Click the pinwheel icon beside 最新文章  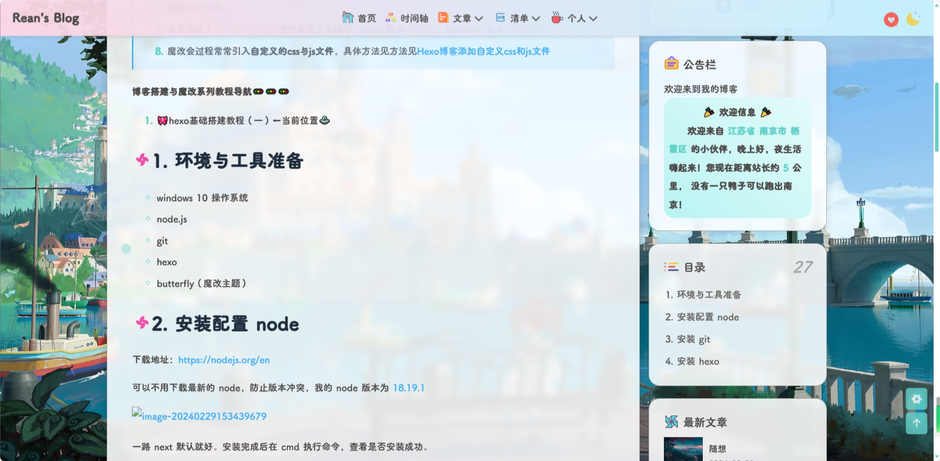(x=671, y=421)
